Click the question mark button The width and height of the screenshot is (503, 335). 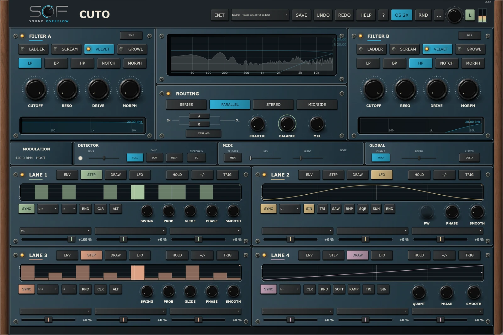coord(383,15)
